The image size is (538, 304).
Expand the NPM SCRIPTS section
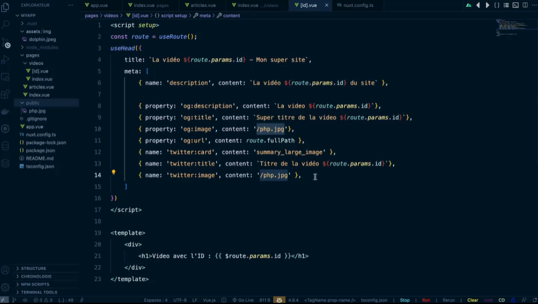click(35, 284)
